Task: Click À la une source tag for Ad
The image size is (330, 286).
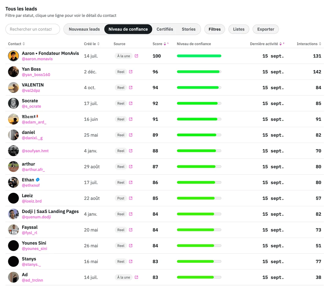Action: click(x=124, y=277)
